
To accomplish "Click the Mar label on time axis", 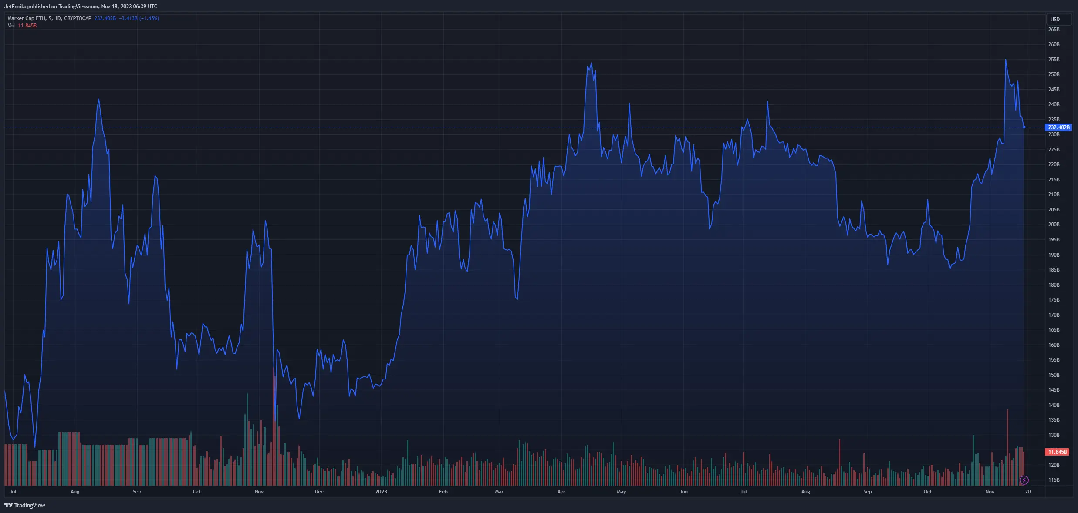I will click(499, 492).
